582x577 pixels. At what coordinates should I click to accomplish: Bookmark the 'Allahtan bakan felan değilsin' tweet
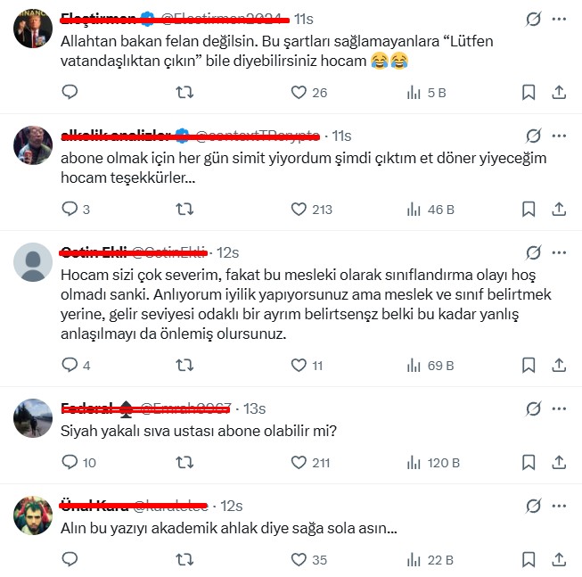pyautogui.click(x=529, y=93)
